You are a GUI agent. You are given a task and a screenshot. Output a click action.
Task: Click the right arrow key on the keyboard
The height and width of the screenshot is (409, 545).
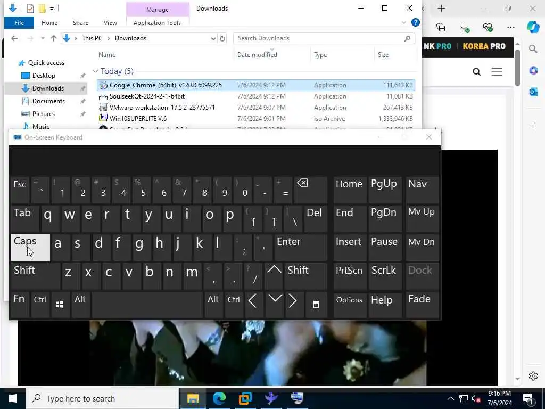[x=294, y=305]
